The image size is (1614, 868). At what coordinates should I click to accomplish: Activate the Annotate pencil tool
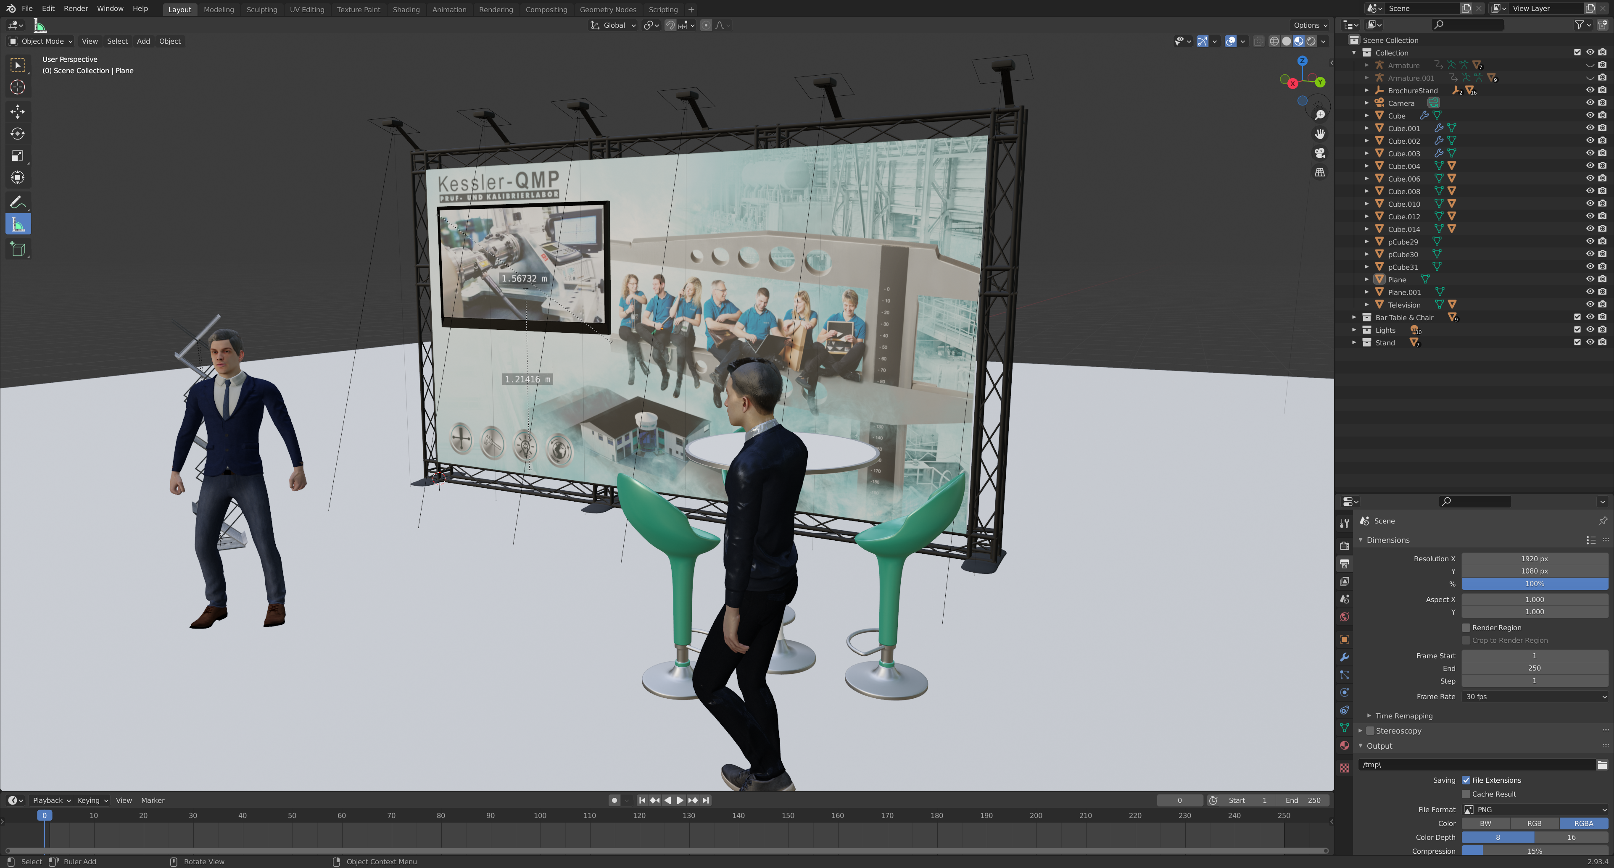[18, 202]
